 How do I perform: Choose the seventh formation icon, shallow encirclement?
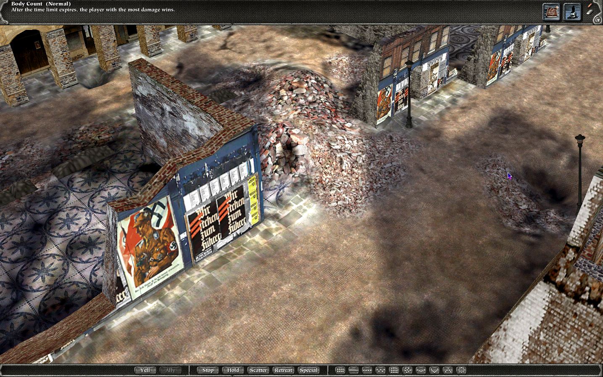click(x=421, y=370)
